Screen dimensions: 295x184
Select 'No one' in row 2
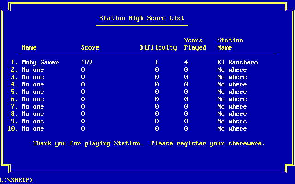tap(33, 69)
